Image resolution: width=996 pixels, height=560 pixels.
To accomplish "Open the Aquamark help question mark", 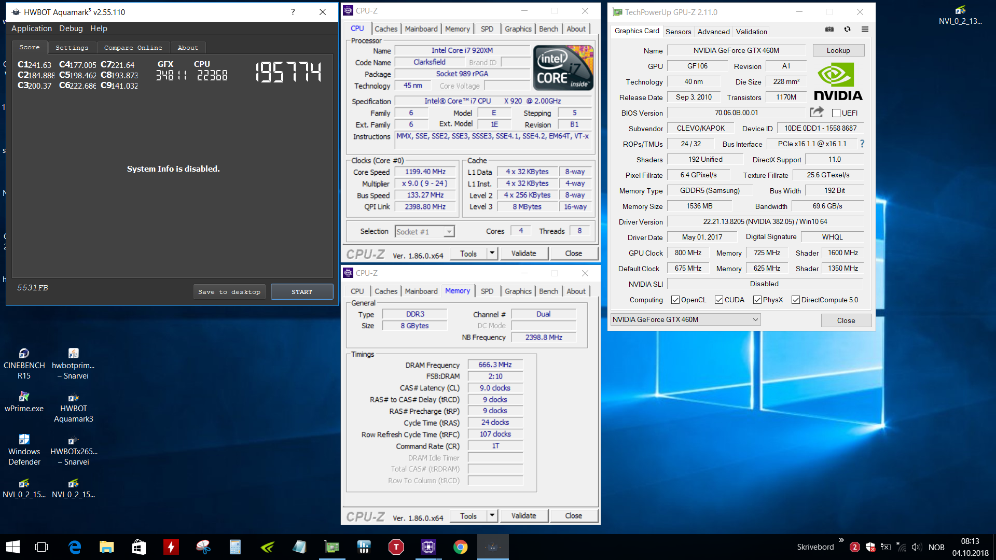I will coord(293,12).
